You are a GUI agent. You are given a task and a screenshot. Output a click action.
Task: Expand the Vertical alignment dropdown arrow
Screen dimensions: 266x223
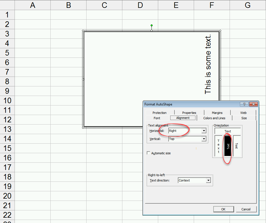(x=204, y=139)
